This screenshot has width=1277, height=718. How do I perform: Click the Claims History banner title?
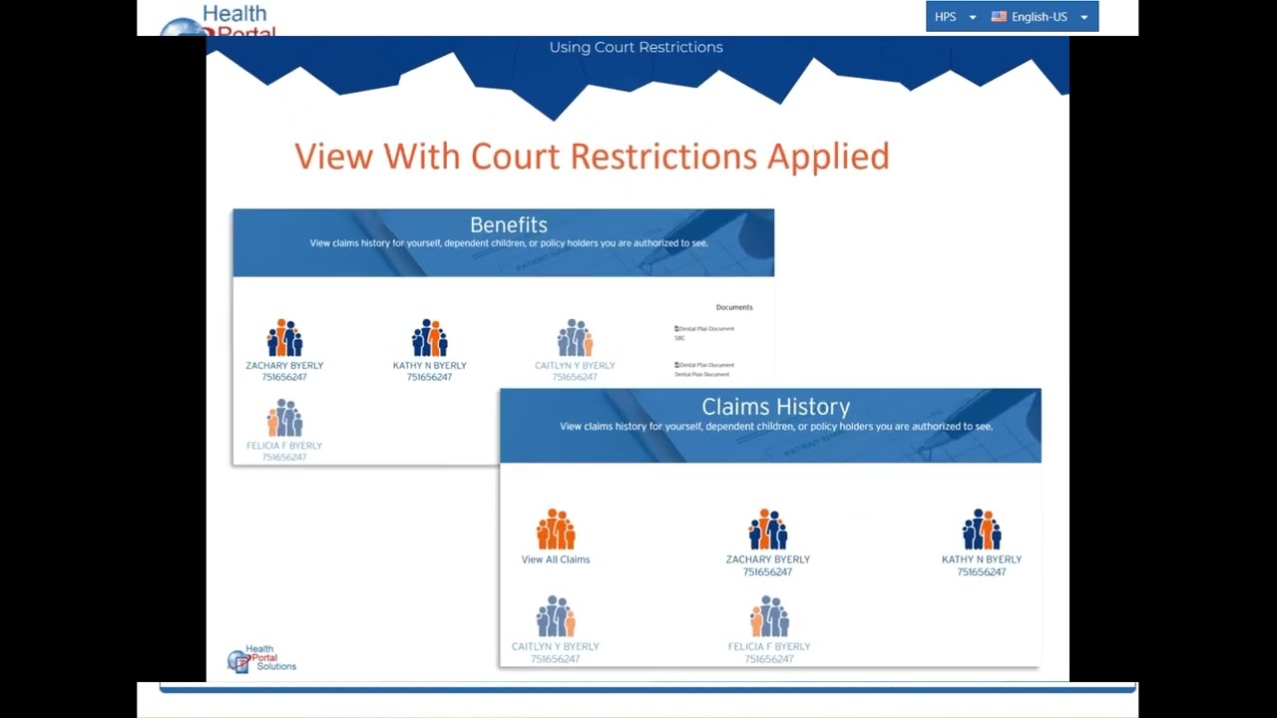776,407
